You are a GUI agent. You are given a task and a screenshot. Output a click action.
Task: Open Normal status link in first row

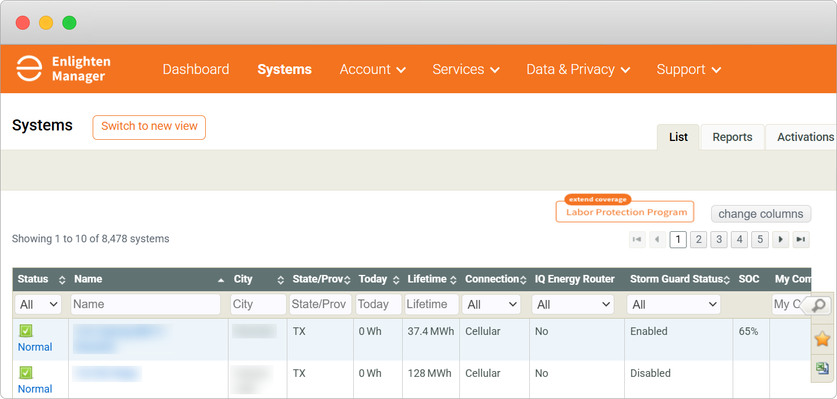[x=35, y=347]
